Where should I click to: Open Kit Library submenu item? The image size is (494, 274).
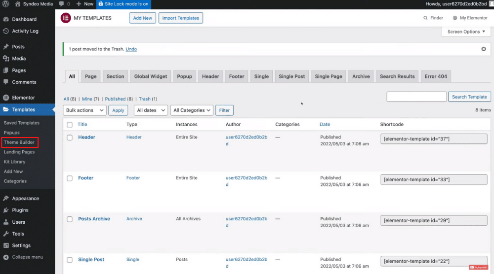point(14,162)
